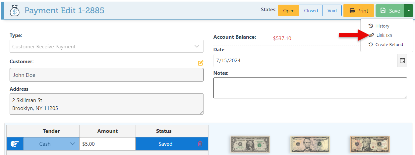Viewport: 415px width, 155px height.
Task: Click the edit customer pencil icon
Action: pos(200,63)
